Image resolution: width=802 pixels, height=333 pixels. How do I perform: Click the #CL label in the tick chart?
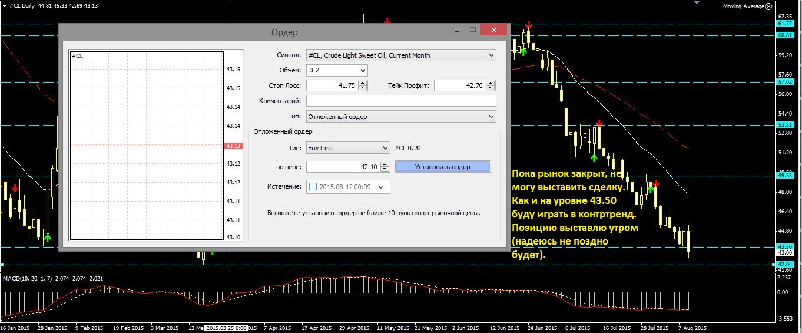click(77, 55)
